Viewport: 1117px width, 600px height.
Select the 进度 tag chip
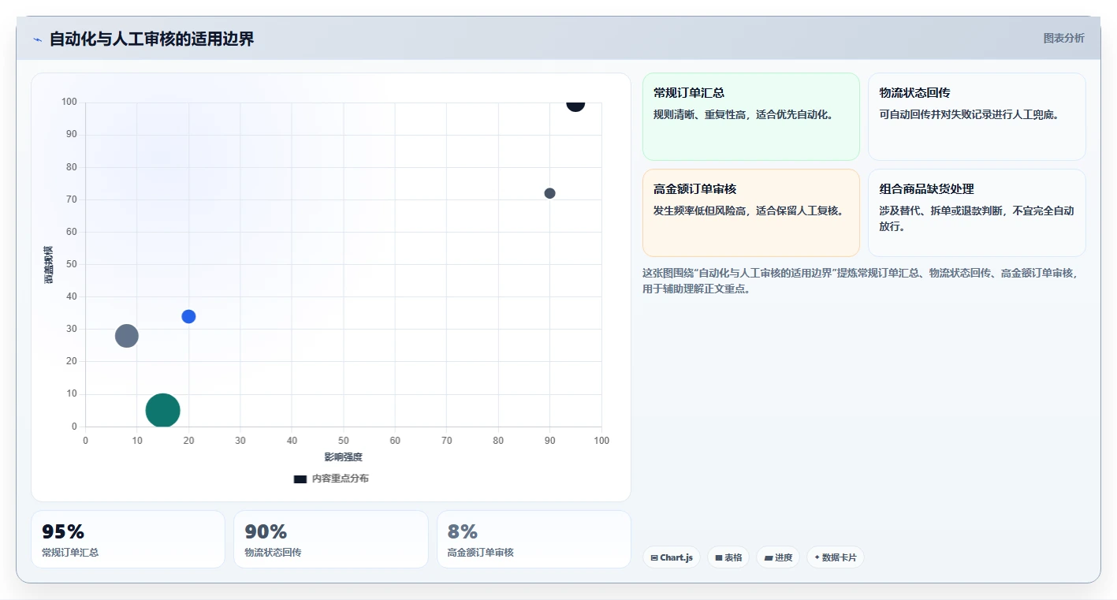(x=778, y=557)
